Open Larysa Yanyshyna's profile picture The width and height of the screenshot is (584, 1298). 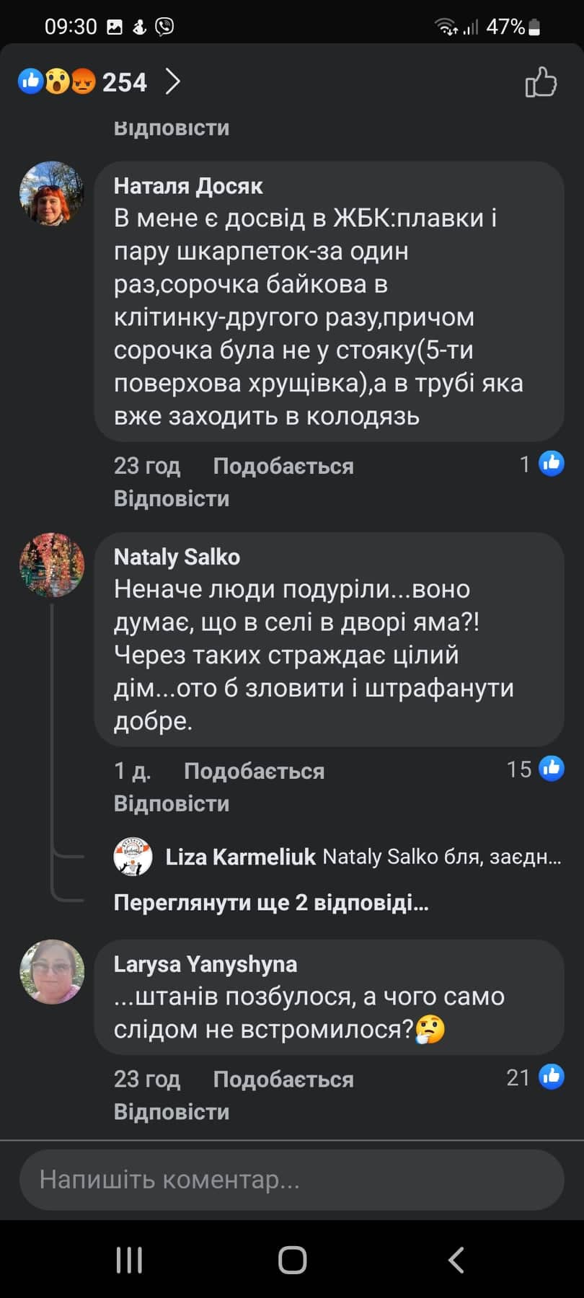[x=51, y=971]
